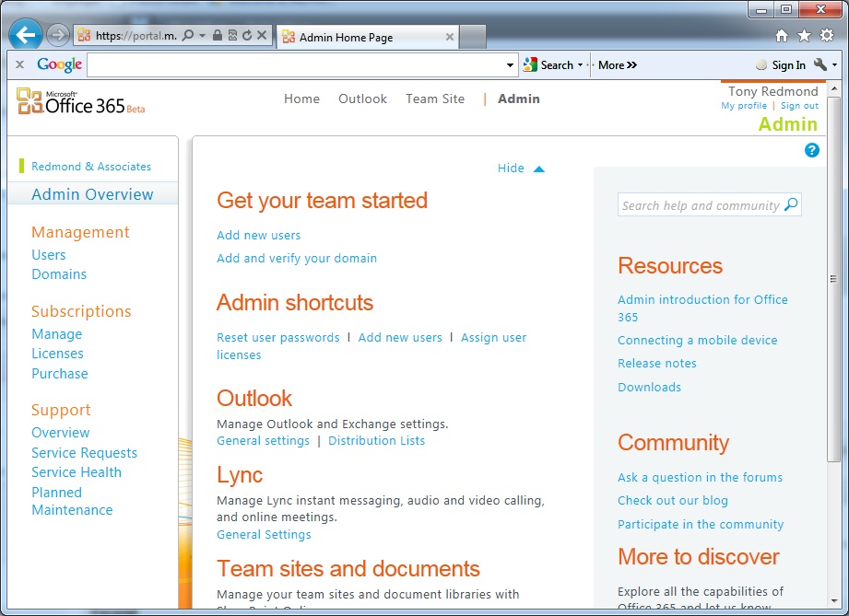849x616 pixels.
Task: Open the Google search box dropdown arrow
Action: [511, 65]
